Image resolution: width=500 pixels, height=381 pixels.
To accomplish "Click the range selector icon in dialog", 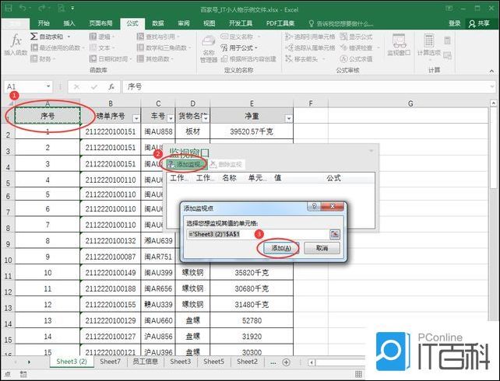I will [x=335, y=233].
